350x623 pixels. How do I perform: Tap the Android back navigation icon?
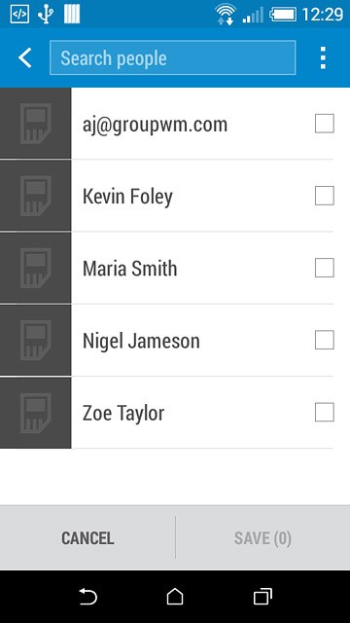click(87, 597)
